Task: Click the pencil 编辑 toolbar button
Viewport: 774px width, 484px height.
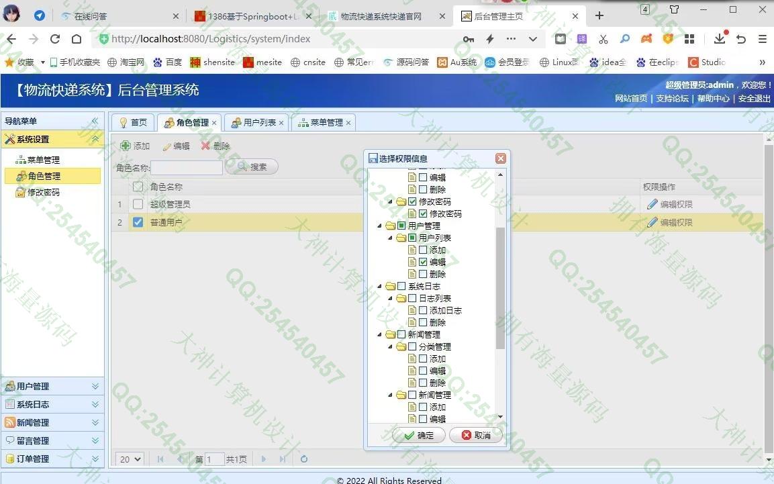Action: (x=177, y=146)
